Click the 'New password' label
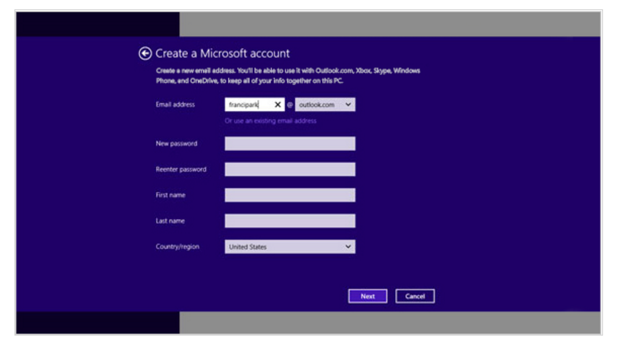This screenshot has height=350, width=620. click(x=176, y=144)
